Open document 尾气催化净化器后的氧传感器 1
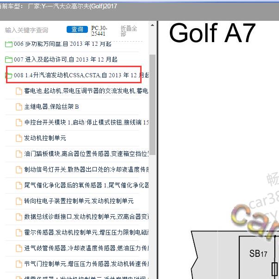 point(87,185)
